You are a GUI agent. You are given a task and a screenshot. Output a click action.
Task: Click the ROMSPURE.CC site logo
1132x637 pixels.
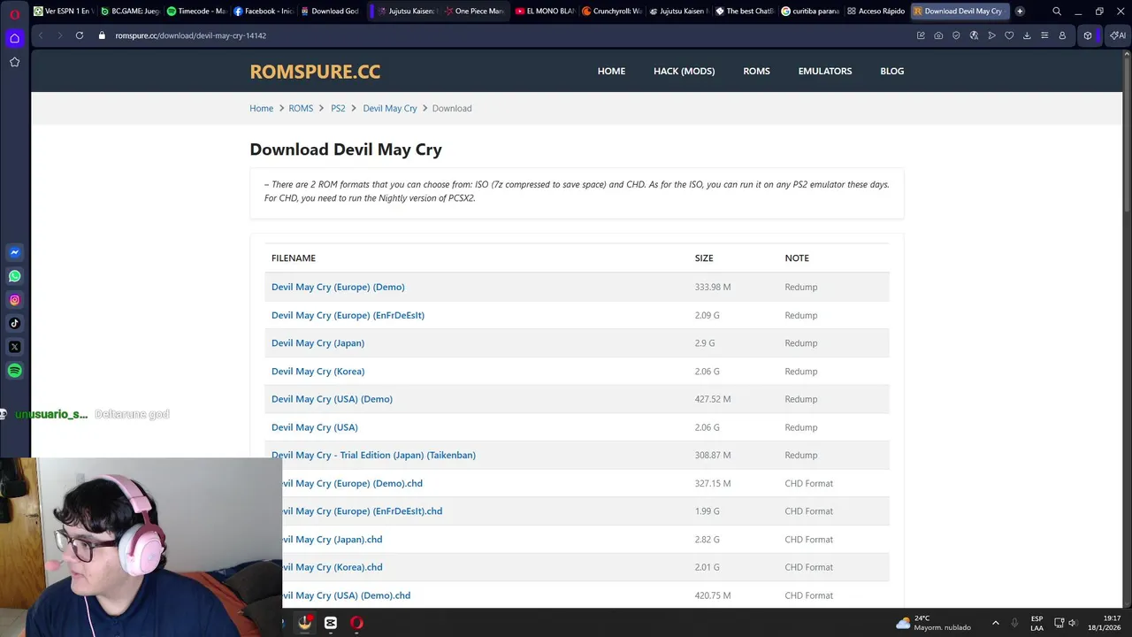click(x=315, y=71)
